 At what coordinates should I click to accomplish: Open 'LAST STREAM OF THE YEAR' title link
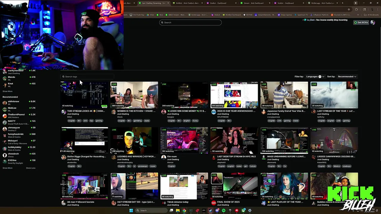(x=336, y=111)
